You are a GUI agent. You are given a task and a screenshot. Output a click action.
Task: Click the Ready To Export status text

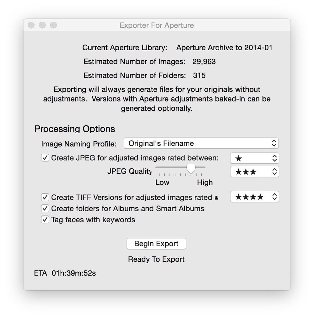(156, 259)
